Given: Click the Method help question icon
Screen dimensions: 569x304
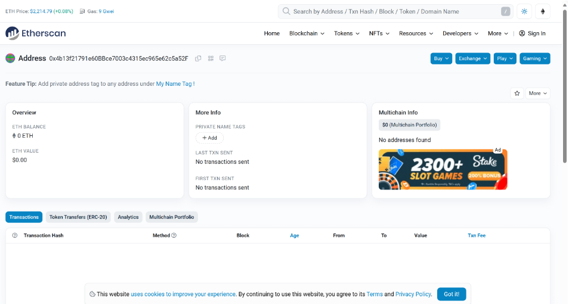Looking at the screenshot, I should coord(174,235).
